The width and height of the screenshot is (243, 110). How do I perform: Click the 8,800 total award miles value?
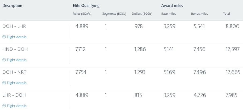tap(233, 26)
